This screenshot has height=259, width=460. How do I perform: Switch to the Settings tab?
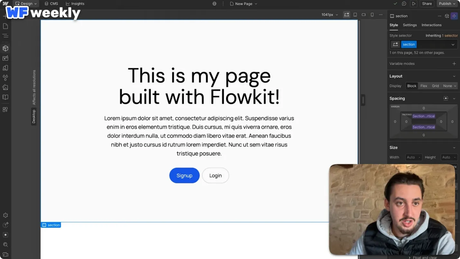pyautogui.click(x=410, y=25)
